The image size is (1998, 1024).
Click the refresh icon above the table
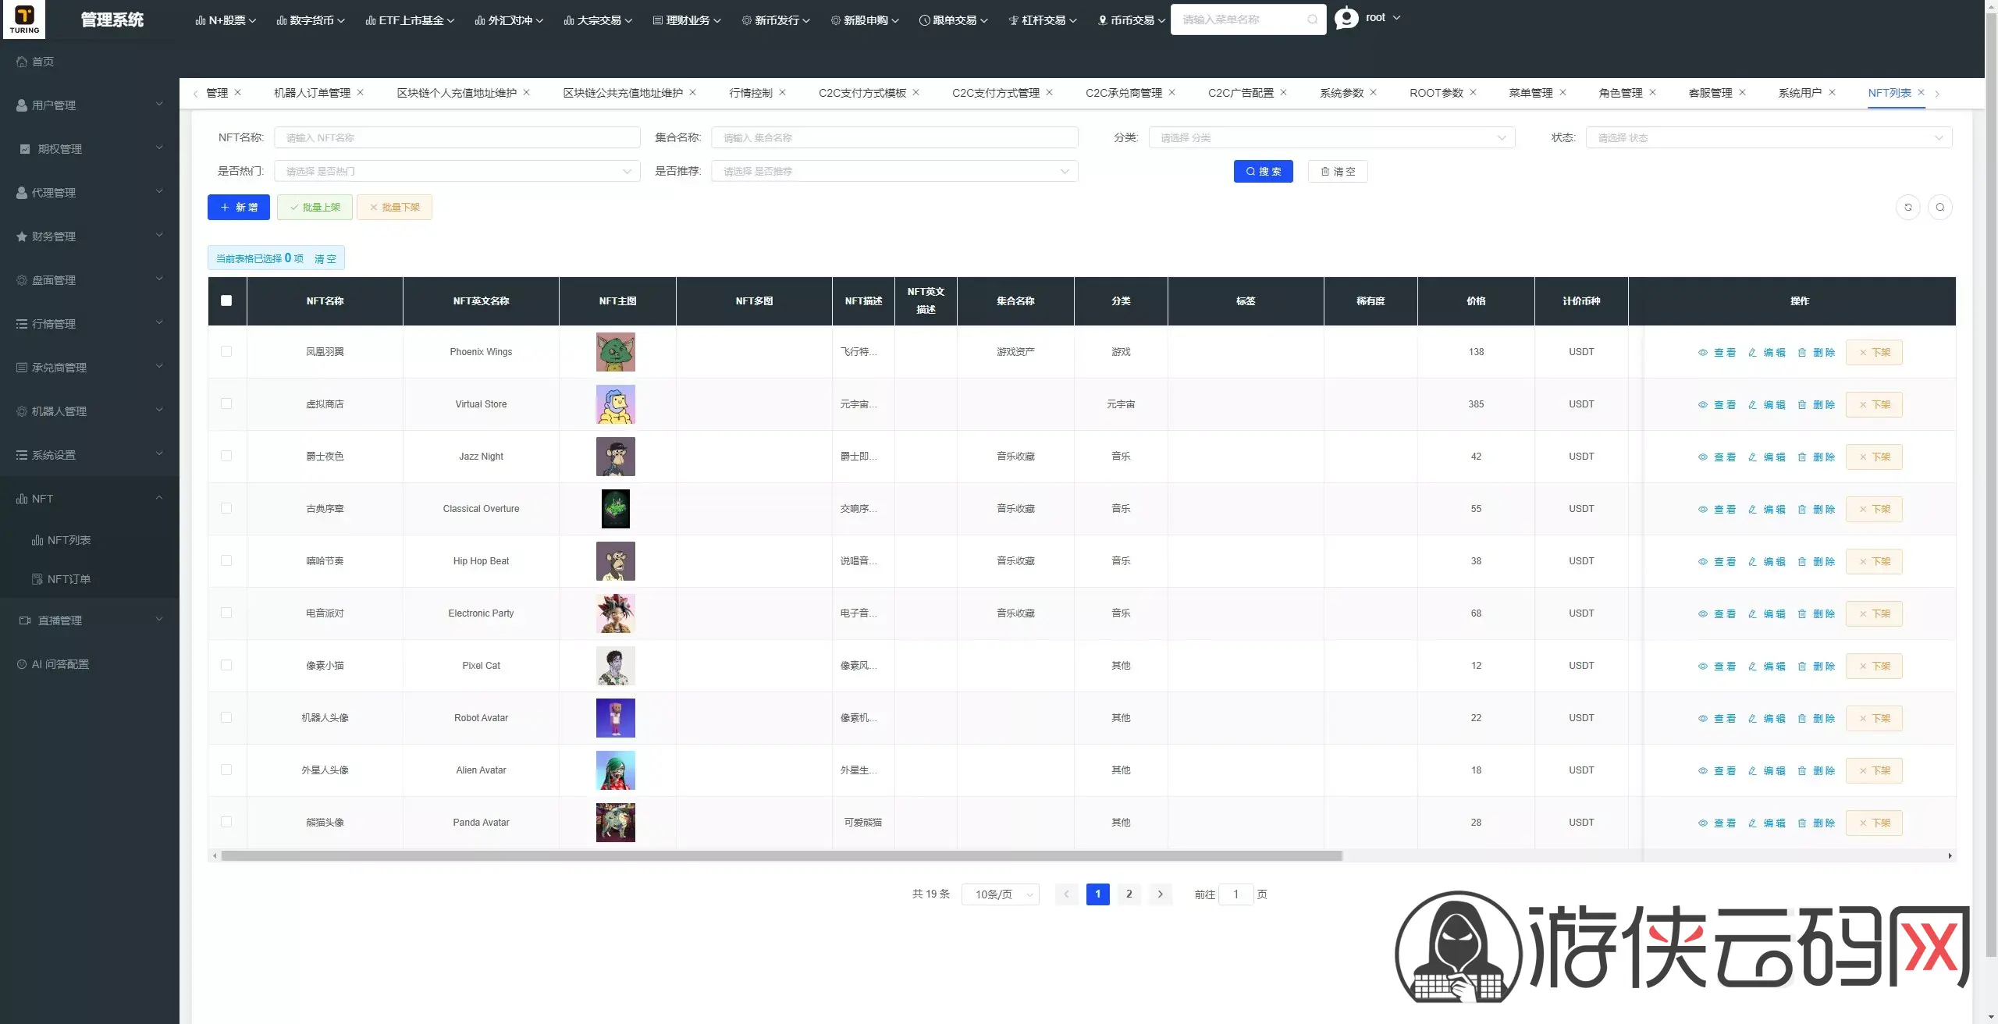(1908, 207)
